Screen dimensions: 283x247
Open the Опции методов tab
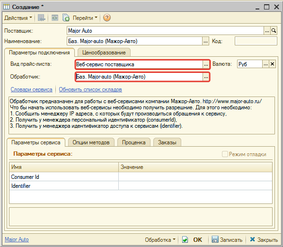click(91, 142)
